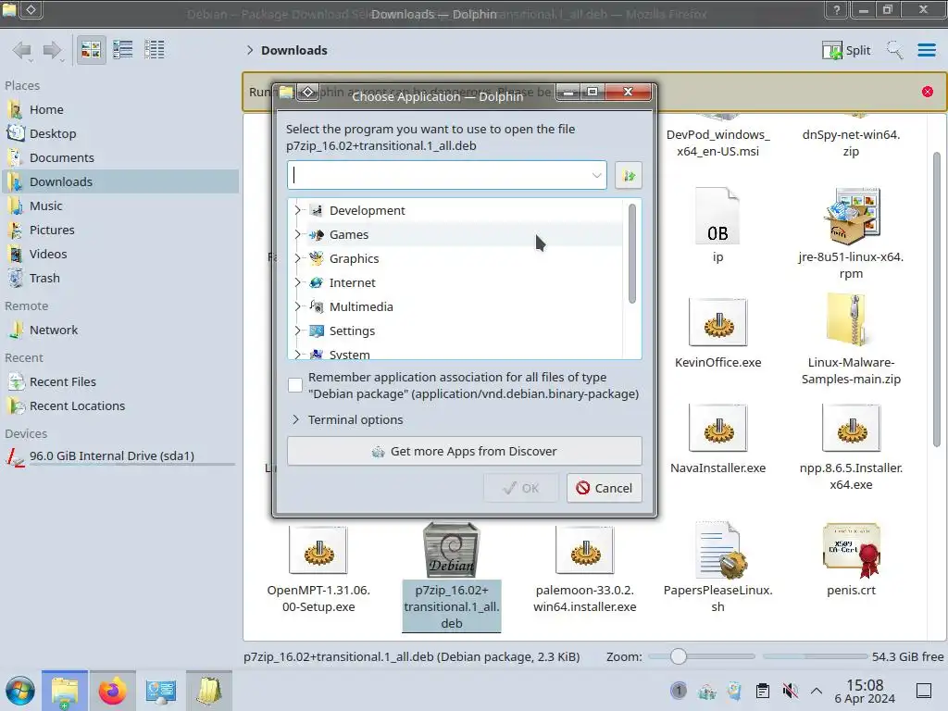Image resolution: width=948 pixels, height=711 pixels.
Task: Select Downloads in Places sidebar
Action: point(120,182)
